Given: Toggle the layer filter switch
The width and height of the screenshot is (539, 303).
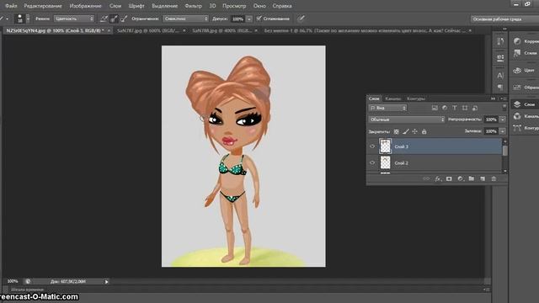Looking at the screenshot, I should [x=504, y=107].
